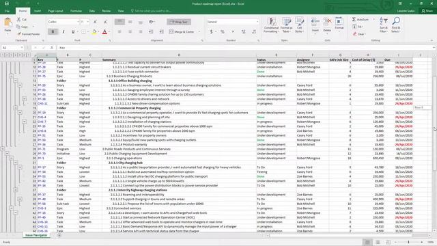Toggle Underline formatting

coord(73,32)
